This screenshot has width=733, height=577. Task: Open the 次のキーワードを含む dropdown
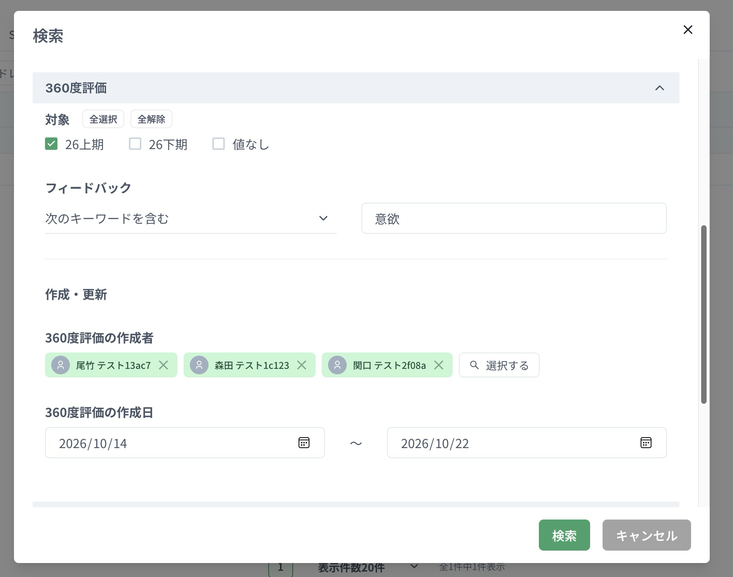point(191,218)
